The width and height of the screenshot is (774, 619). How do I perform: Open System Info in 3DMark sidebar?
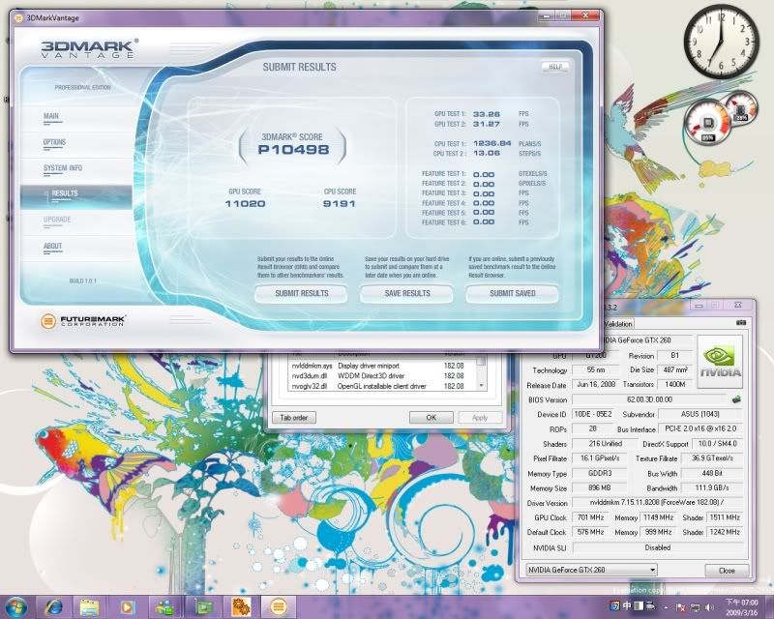(63, 168)
